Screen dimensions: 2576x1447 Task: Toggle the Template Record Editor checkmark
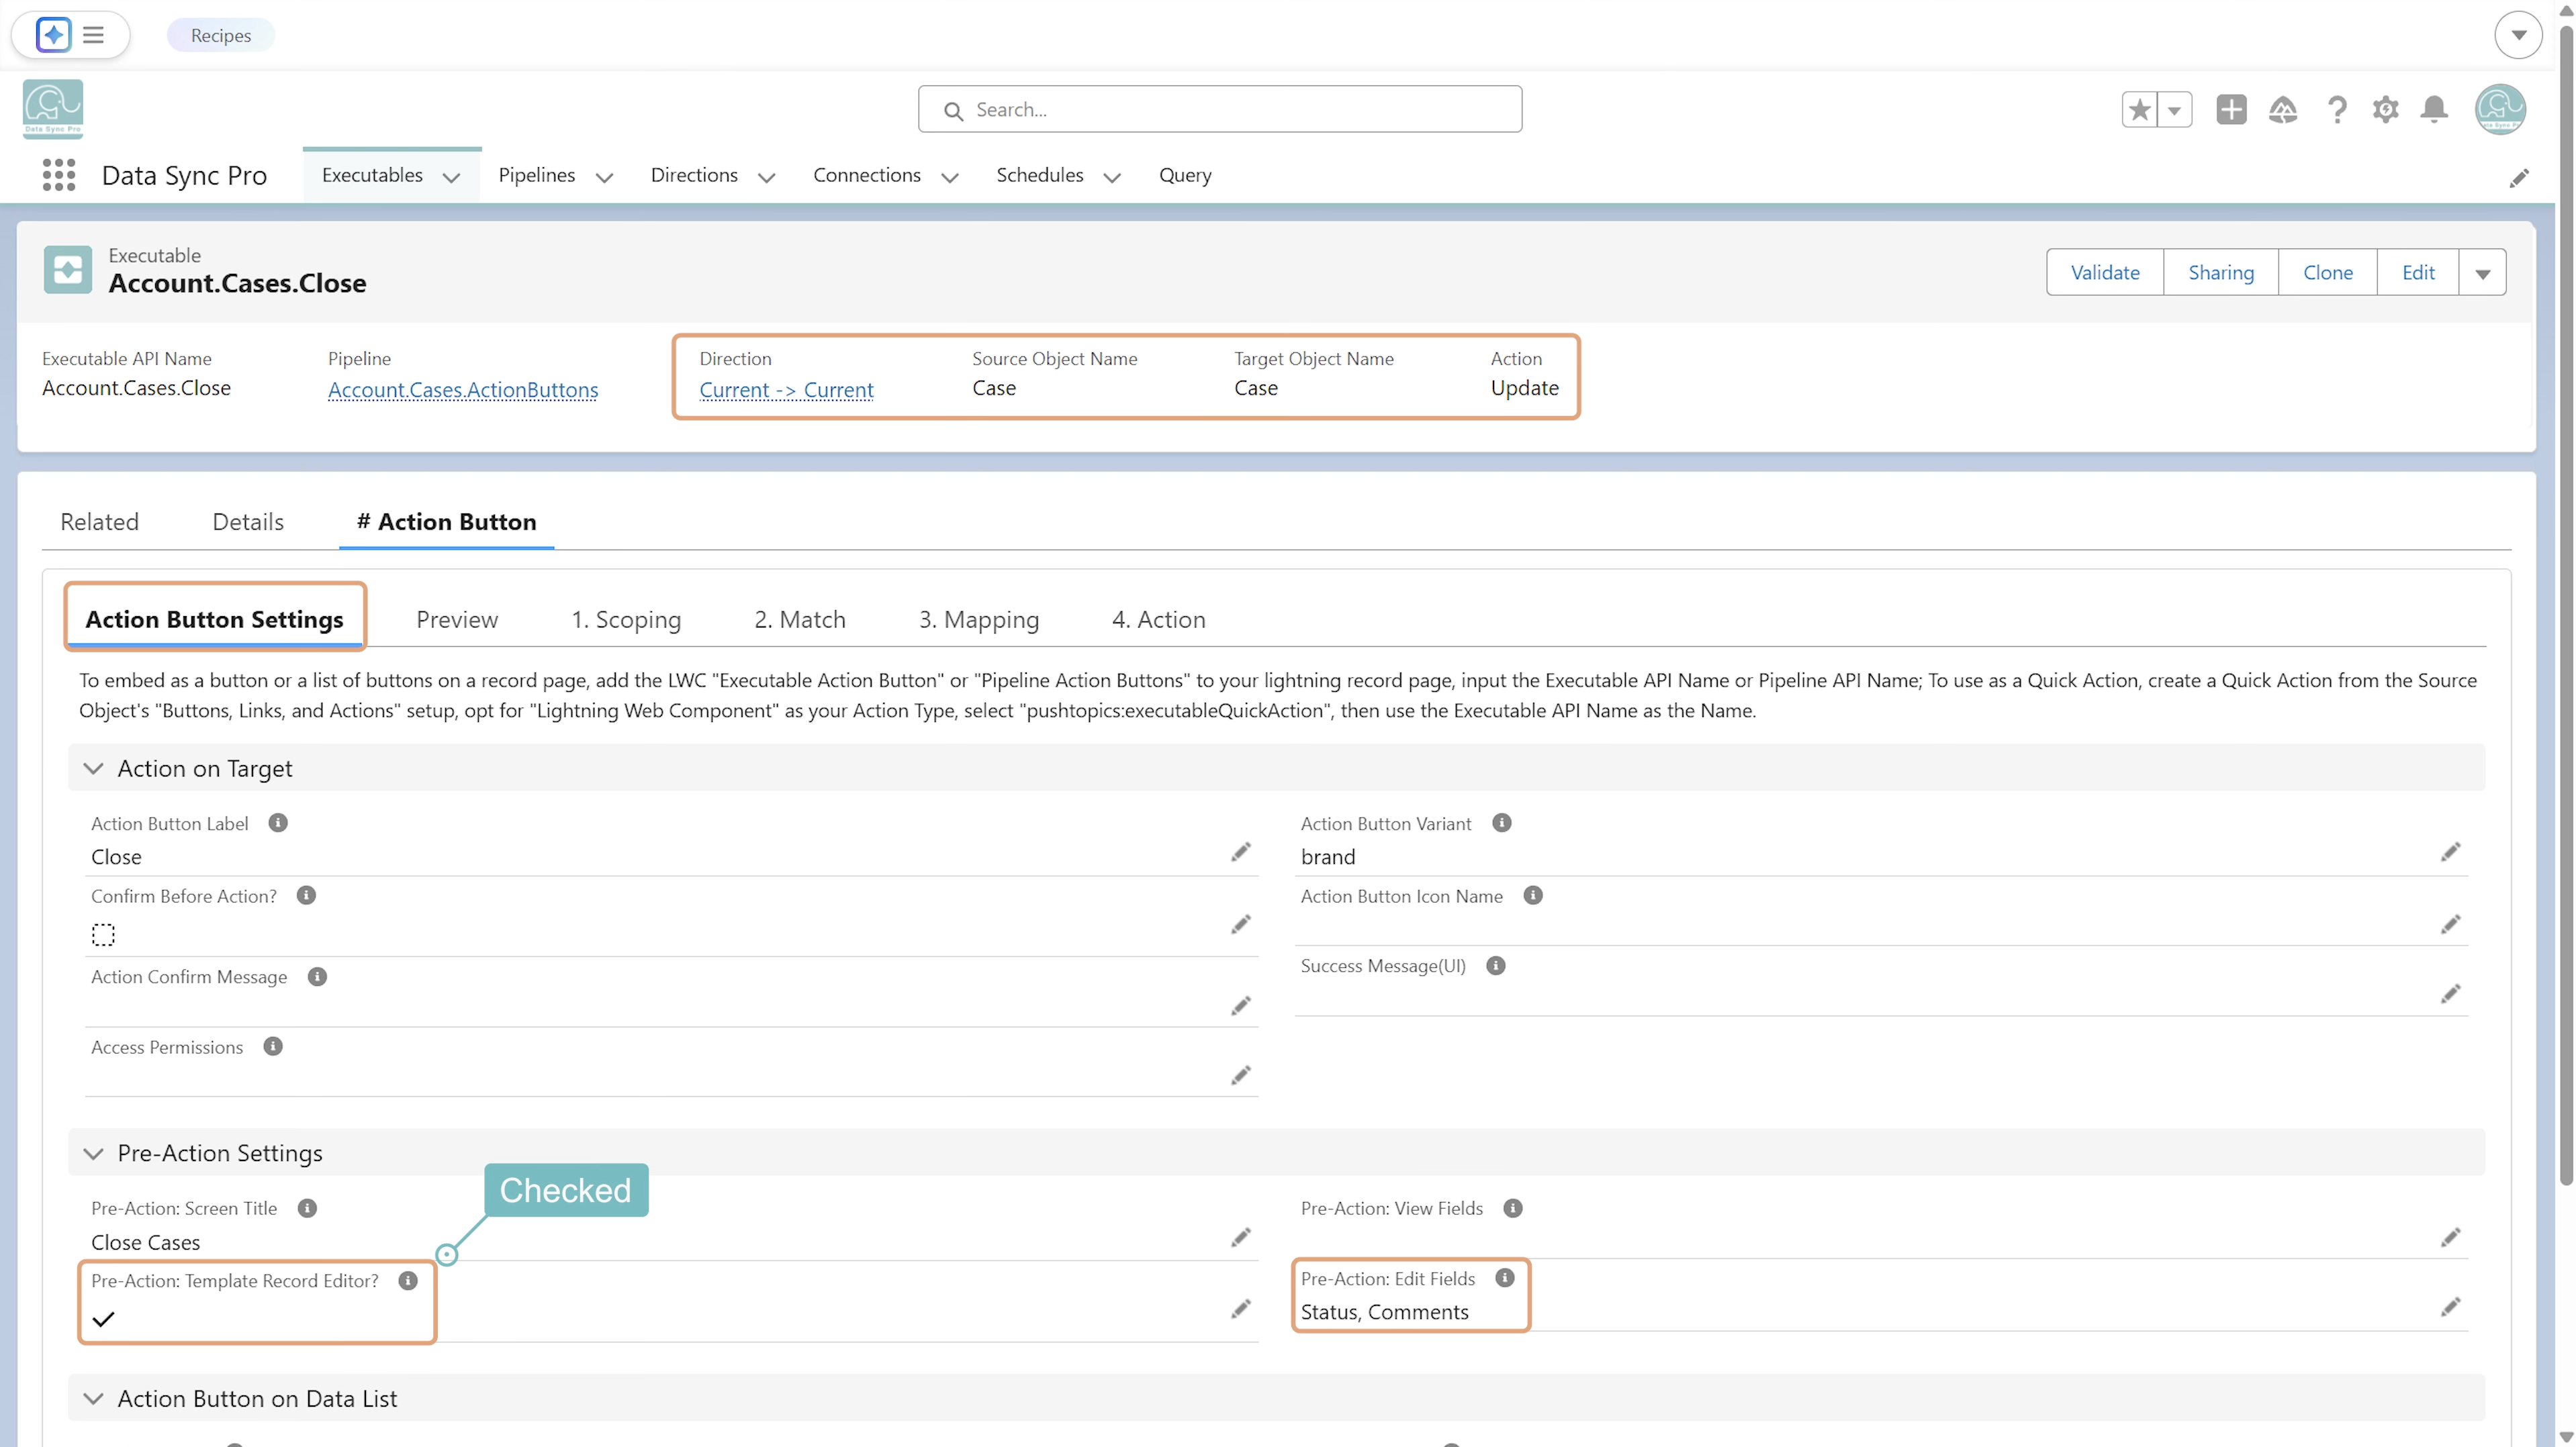(x=103, y=1319)
